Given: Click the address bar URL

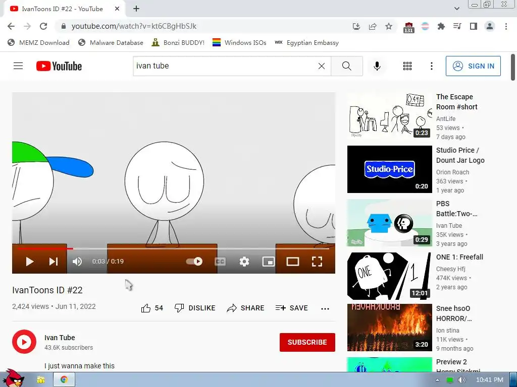Looking at the screenshot, I should pos(134,26).
